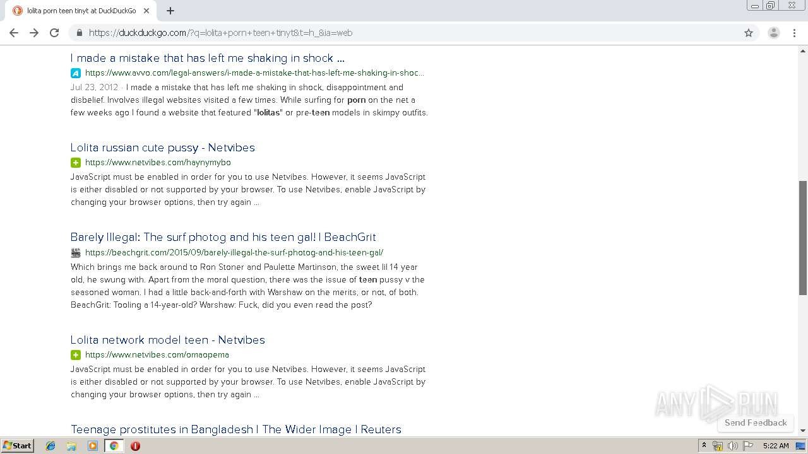Open the Windows Start menu
This screenshot has height=454, width=808.
pyautogui.click(x=18, y=446)
